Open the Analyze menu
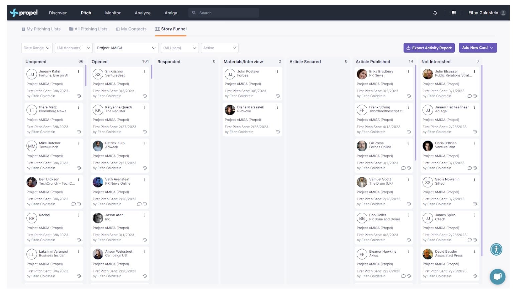 click(x=143, y=13)
